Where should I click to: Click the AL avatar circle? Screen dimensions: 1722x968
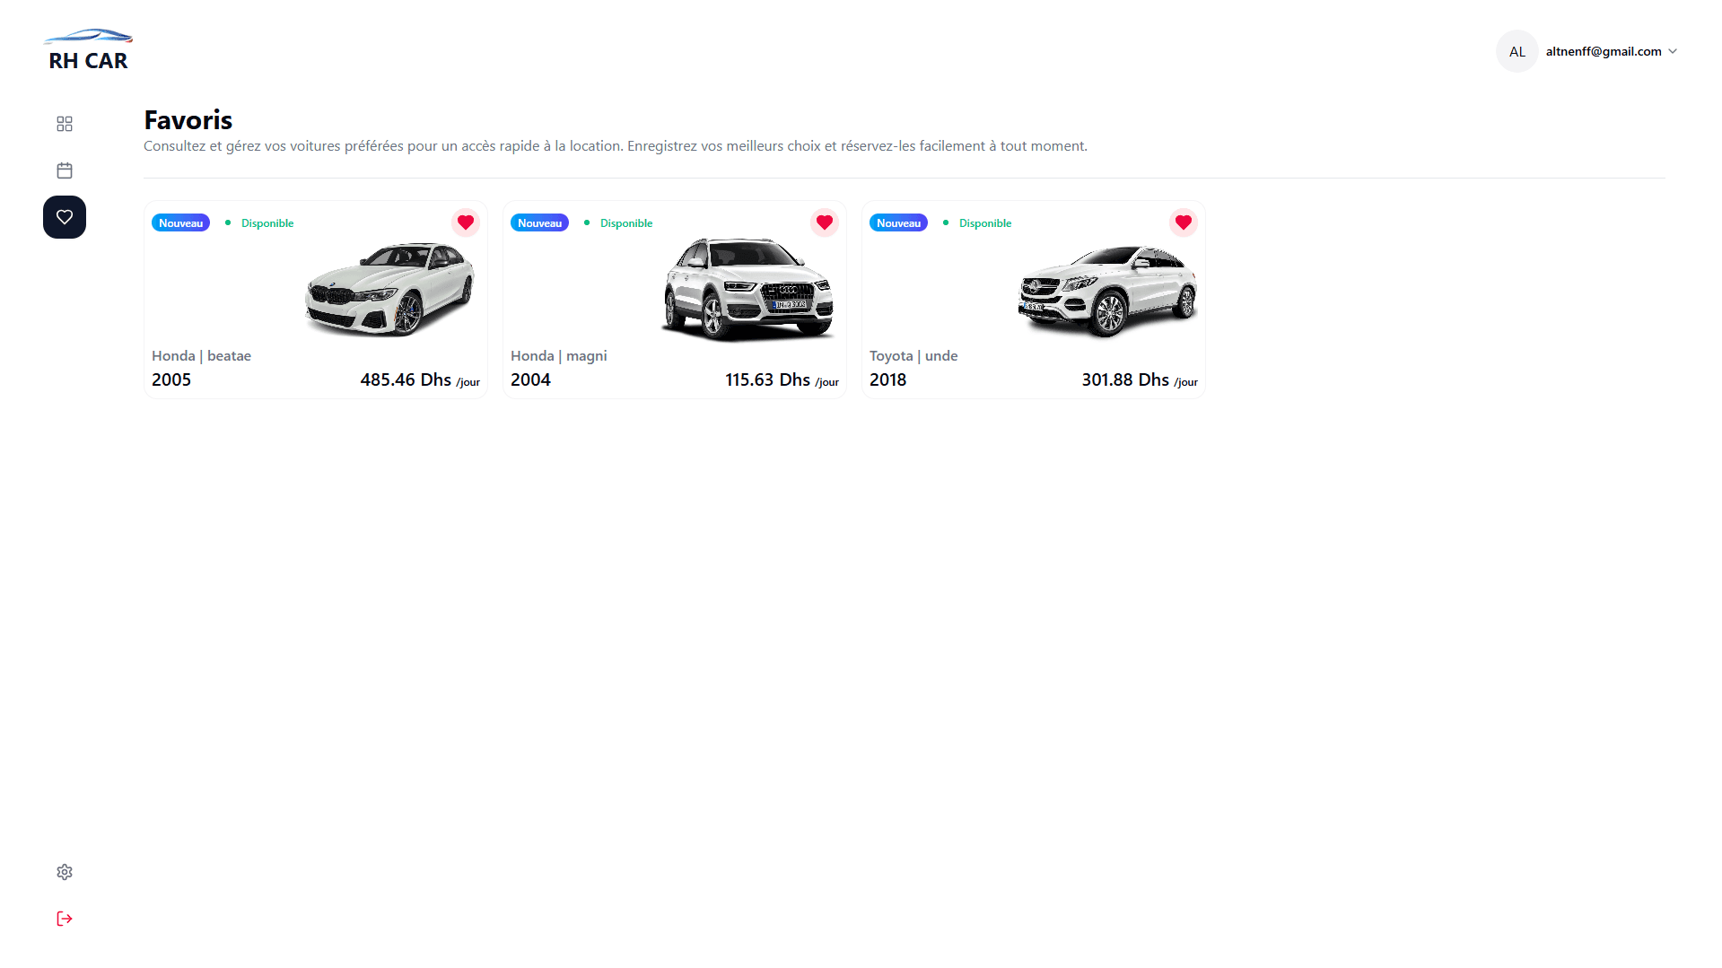1517,51
